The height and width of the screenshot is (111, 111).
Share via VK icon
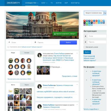87,21
